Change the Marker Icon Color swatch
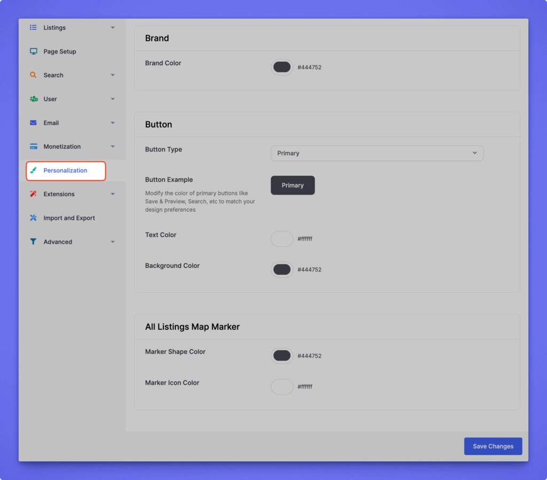 (x=282, y=387)
